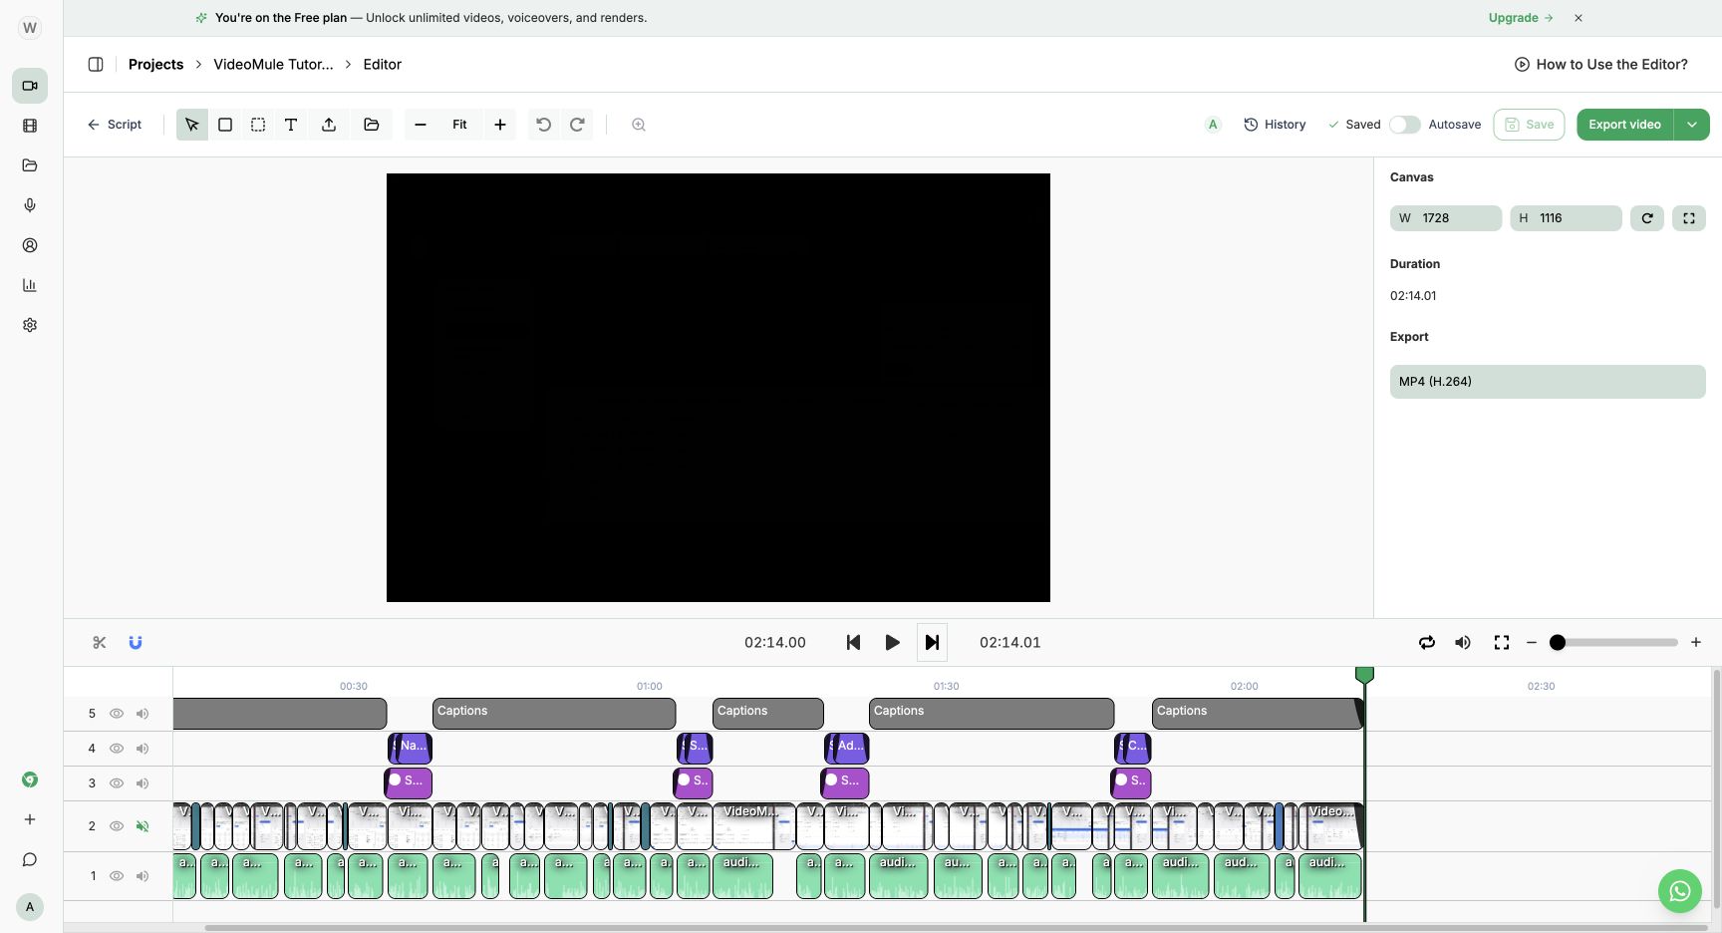The height and width of the screenshot is (933, 1722).
Task: Open the History panel
Action: tap(1275, 125)
